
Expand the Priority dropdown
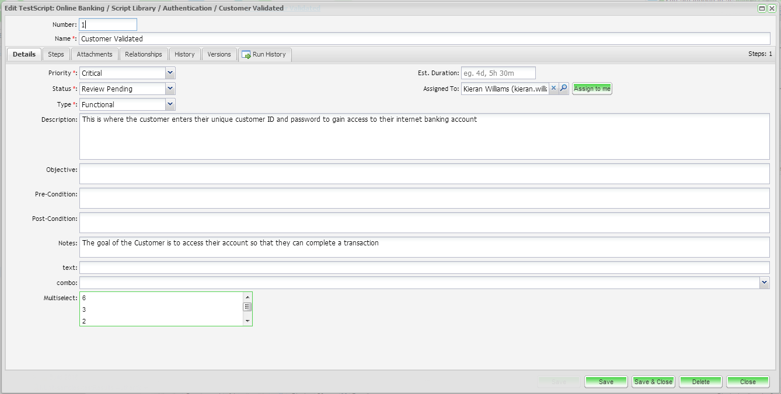170,73
